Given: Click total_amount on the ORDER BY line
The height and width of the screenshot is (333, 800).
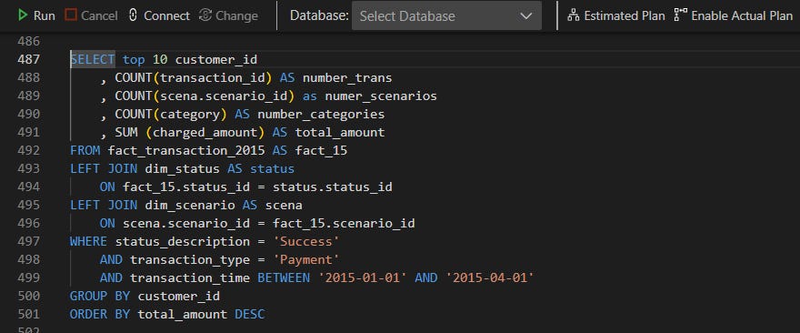Looking at the screenshot, I should coord(183,315).
